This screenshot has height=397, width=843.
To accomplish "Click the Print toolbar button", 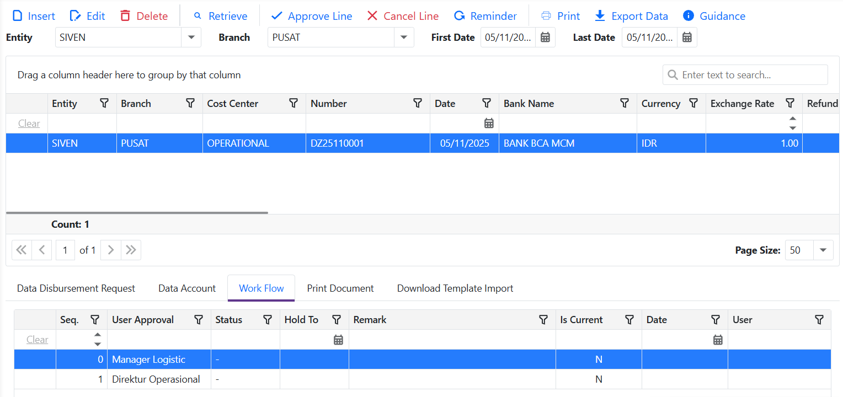I will tap(560, 16).
